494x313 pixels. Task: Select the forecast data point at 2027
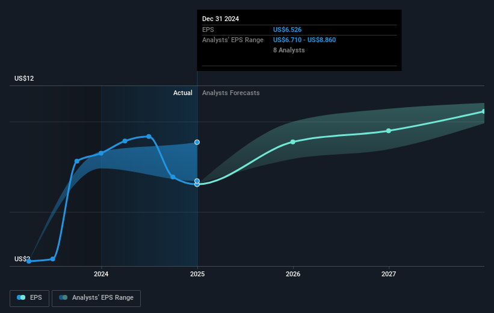point(389,131)
